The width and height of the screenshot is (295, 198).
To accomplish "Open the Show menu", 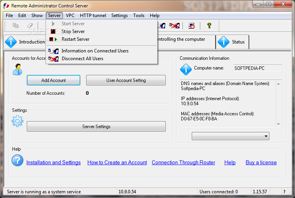I will point(37,16).
